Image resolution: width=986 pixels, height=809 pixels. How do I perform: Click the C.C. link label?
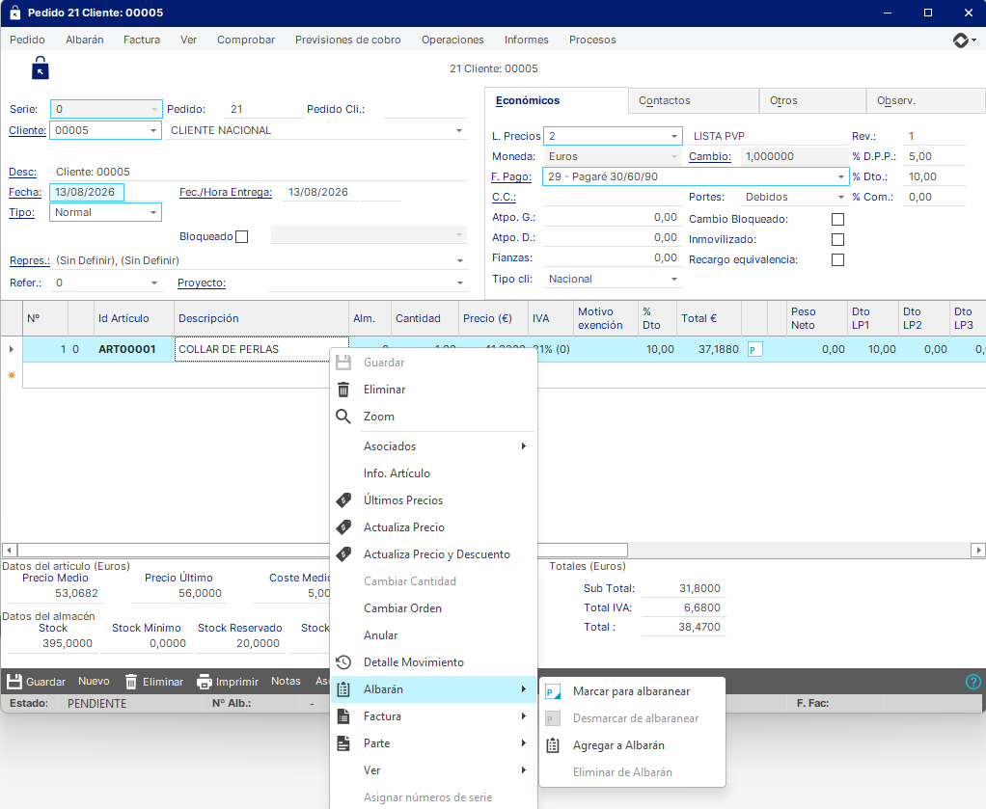pyautogui.click(x=504, y=198)
